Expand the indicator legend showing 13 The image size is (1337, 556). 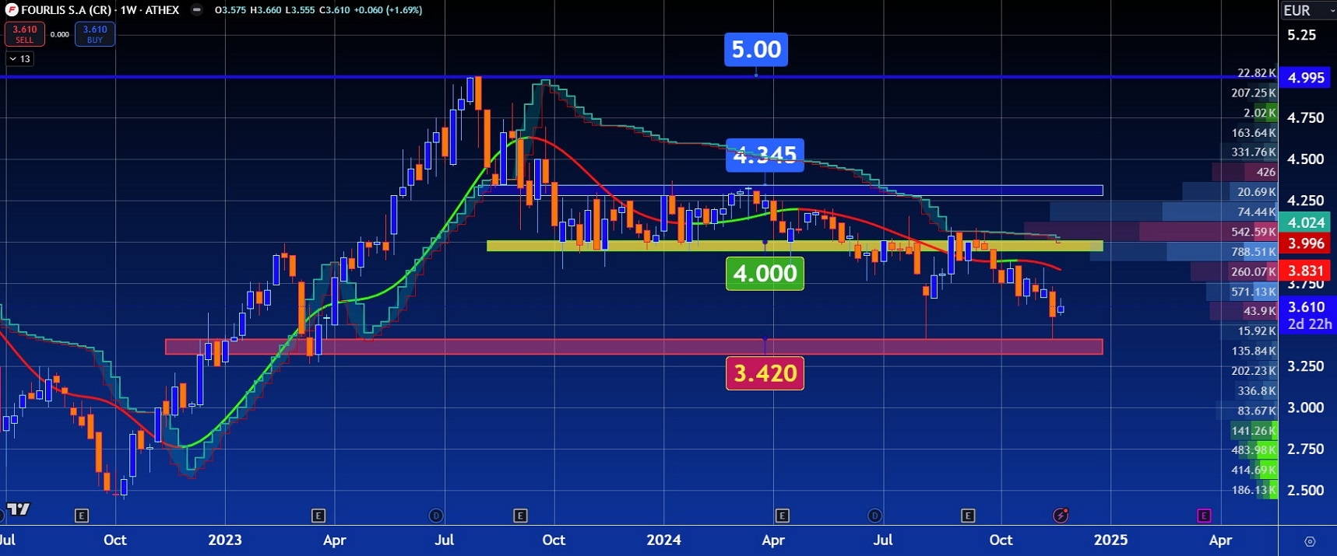pyautogui.click(x=19, y=59)
